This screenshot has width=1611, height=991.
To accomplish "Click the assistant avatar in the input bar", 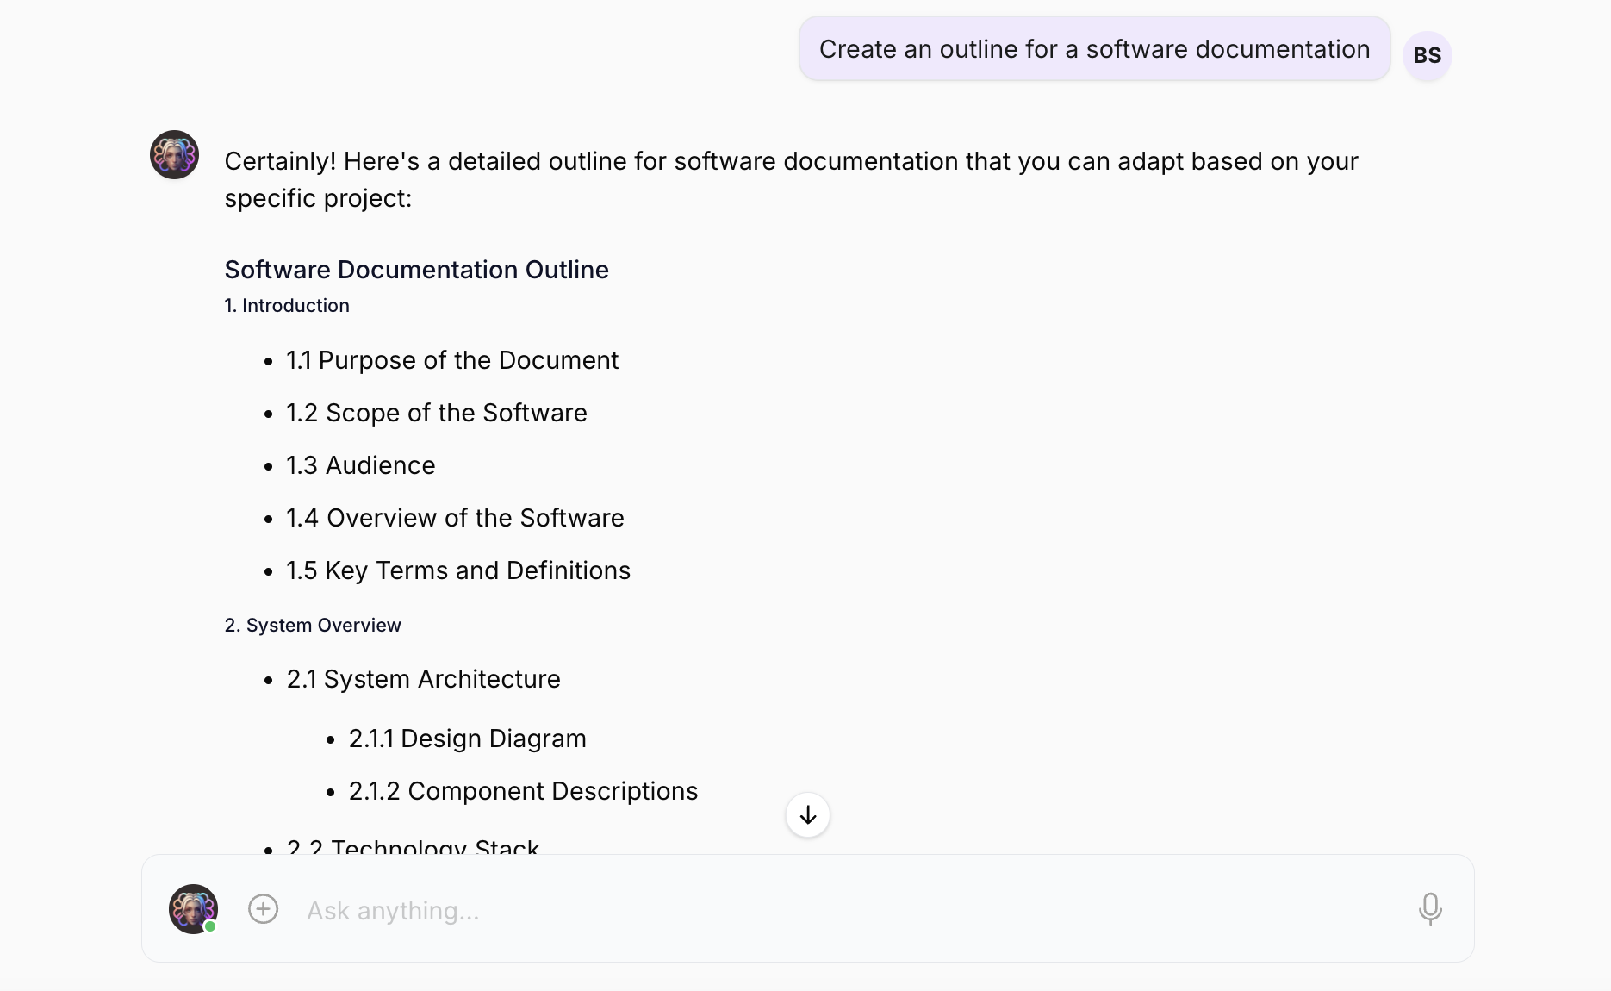I will tap(193, 909).
